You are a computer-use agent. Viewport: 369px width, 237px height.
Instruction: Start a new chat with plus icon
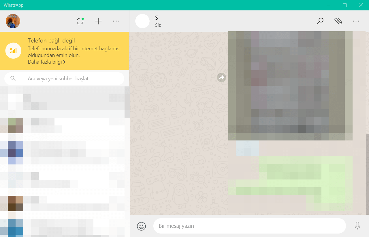[98, 21]
